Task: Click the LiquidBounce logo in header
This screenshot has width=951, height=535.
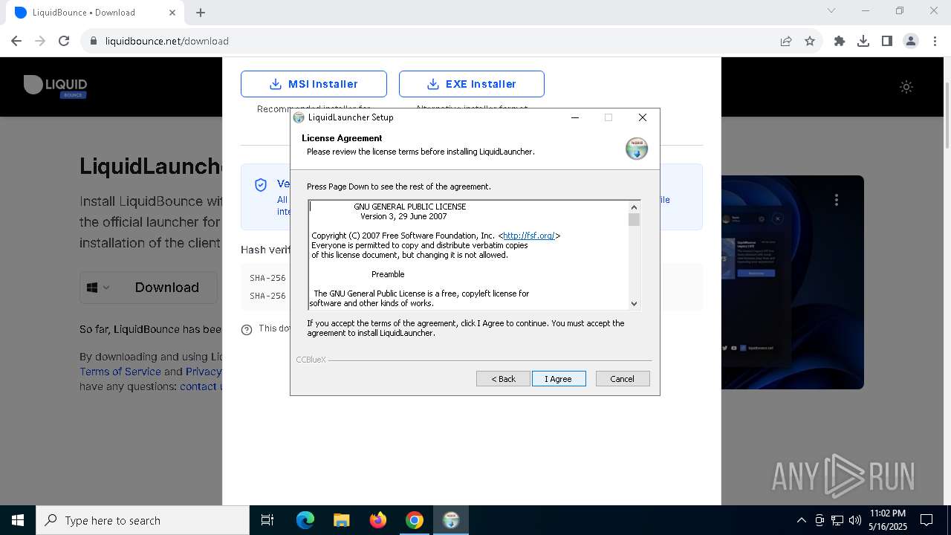Action: pos(56,86)
